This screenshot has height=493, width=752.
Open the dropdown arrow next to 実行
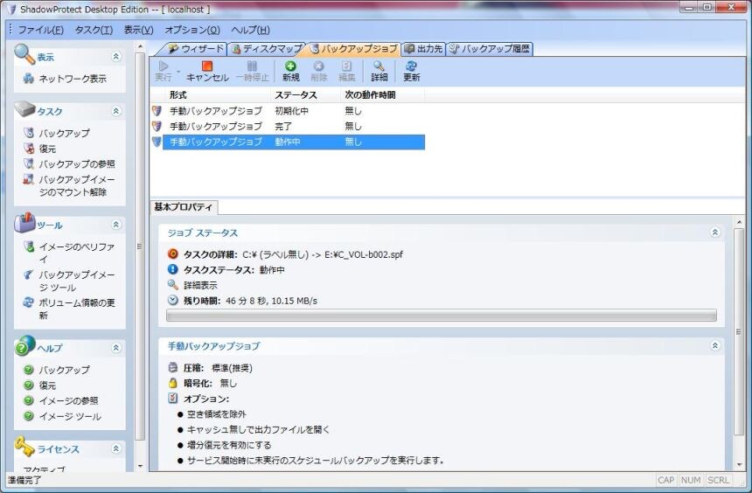click(x=178, y=72)
